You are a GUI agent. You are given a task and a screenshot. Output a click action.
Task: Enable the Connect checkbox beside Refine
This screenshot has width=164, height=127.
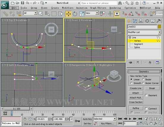146,108
